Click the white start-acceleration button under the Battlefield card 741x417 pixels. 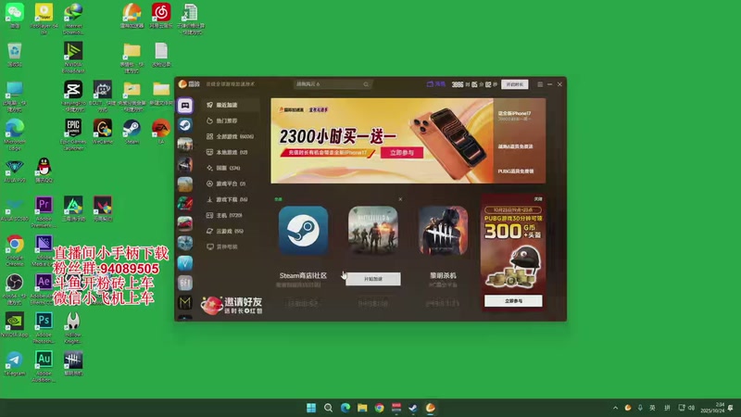[373, 279]
